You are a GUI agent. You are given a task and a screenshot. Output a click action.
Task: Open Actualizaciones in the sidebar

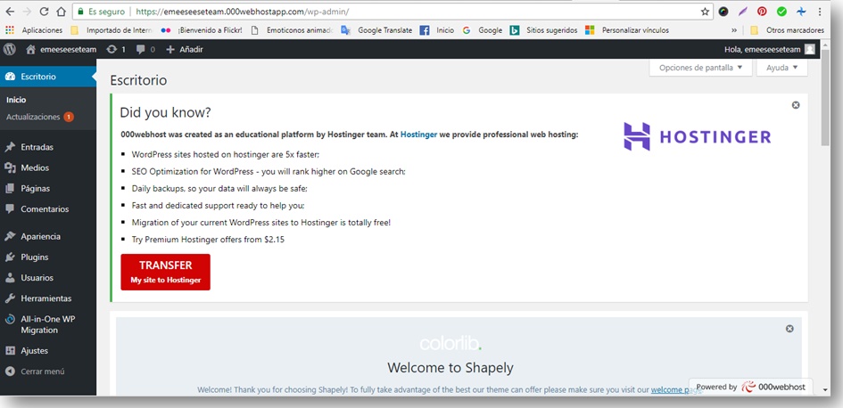[x=40, y=117]
